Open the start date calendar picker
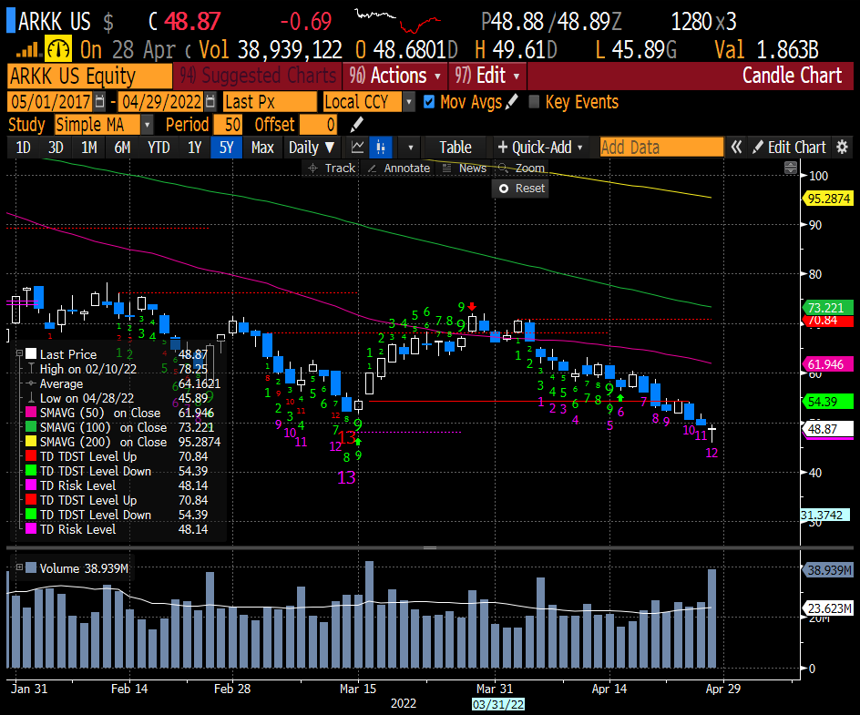 (x=99, y=101)
